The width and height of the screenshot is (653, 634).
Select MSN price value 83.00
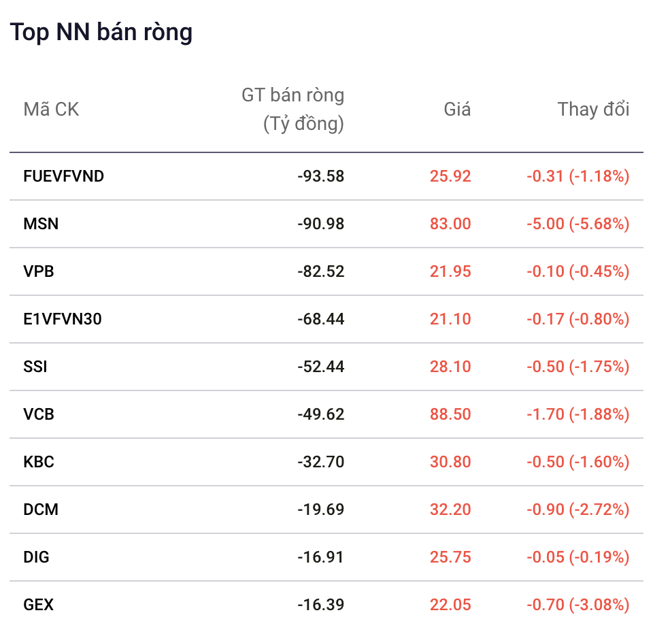tap(450, 224)
